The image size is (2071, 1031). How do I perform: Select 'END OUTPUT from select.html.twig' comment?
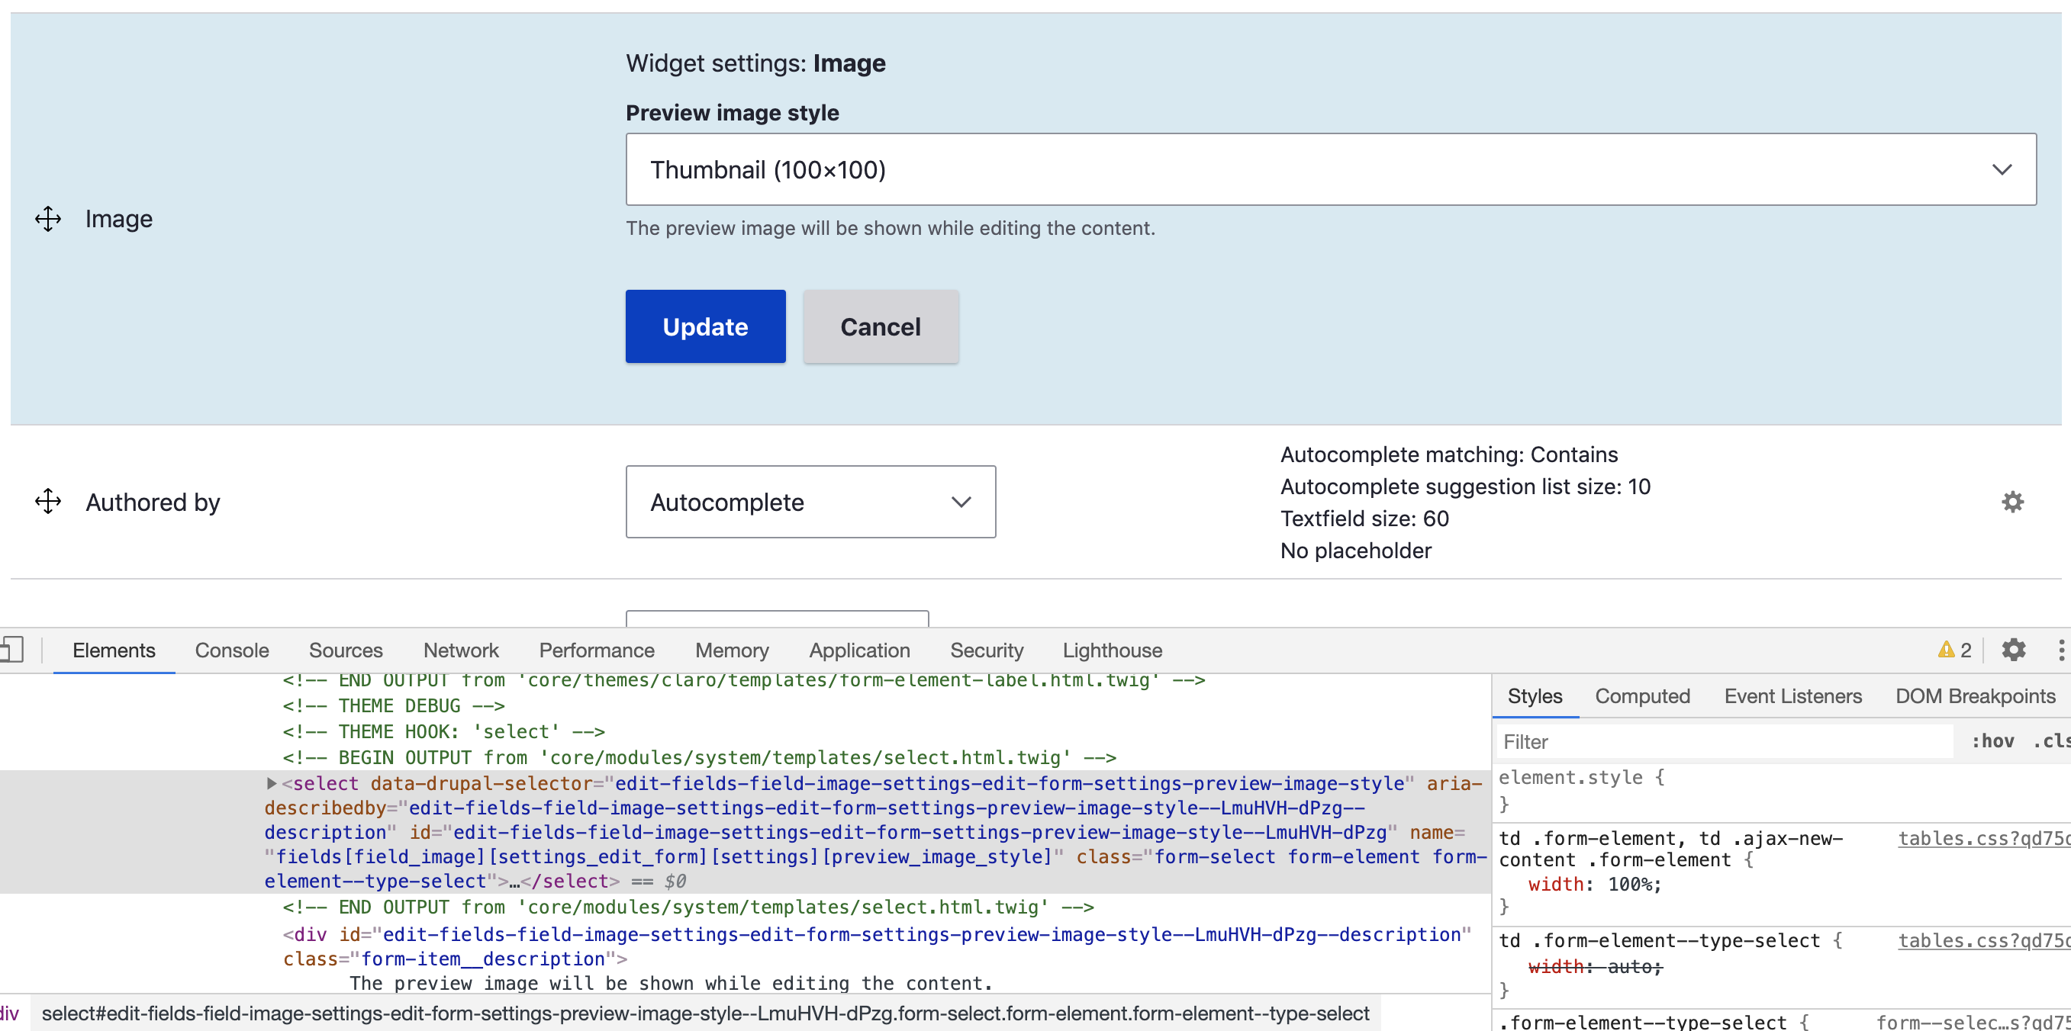[x=688, y=907]
